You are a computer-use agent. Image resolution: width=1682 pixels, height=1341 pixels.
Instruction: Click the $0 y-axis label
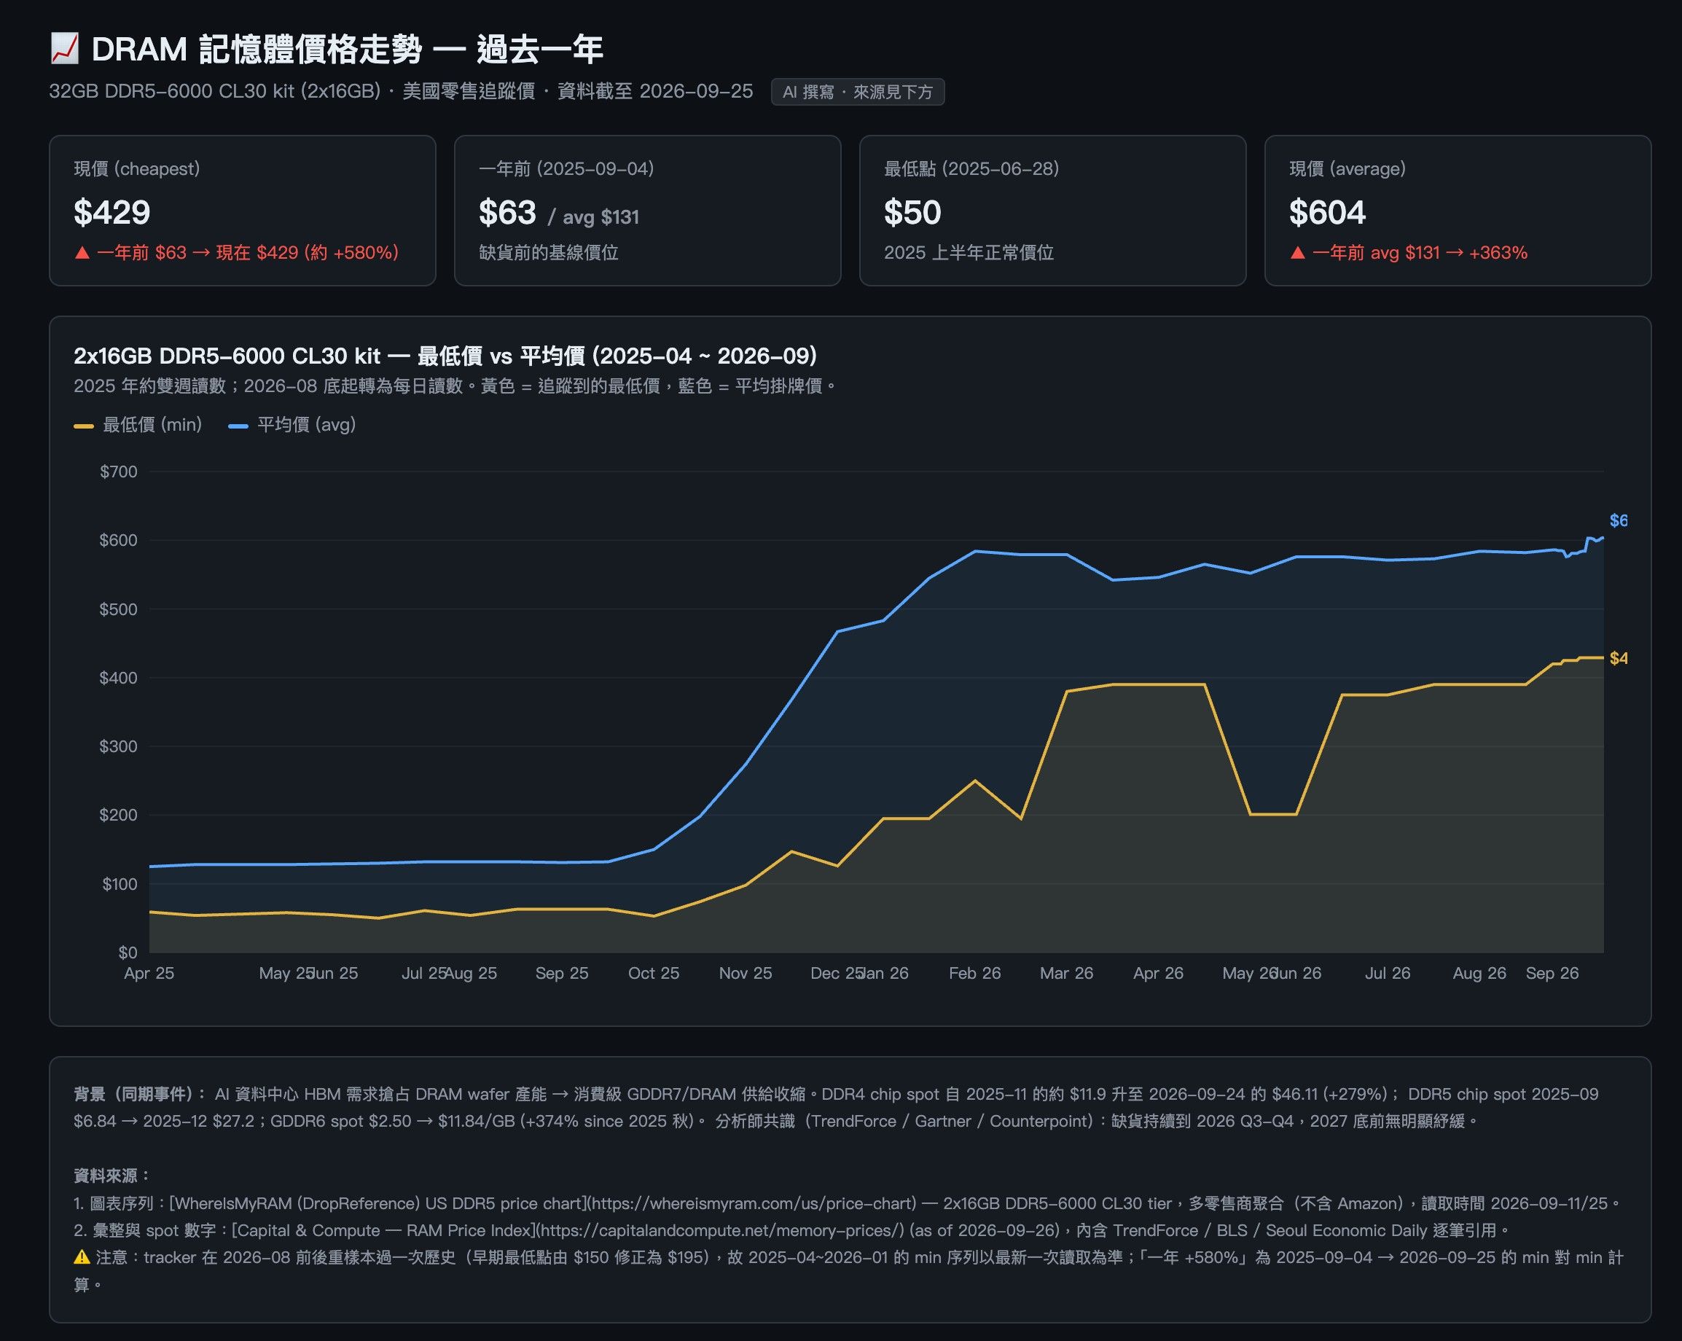[128, 953]
